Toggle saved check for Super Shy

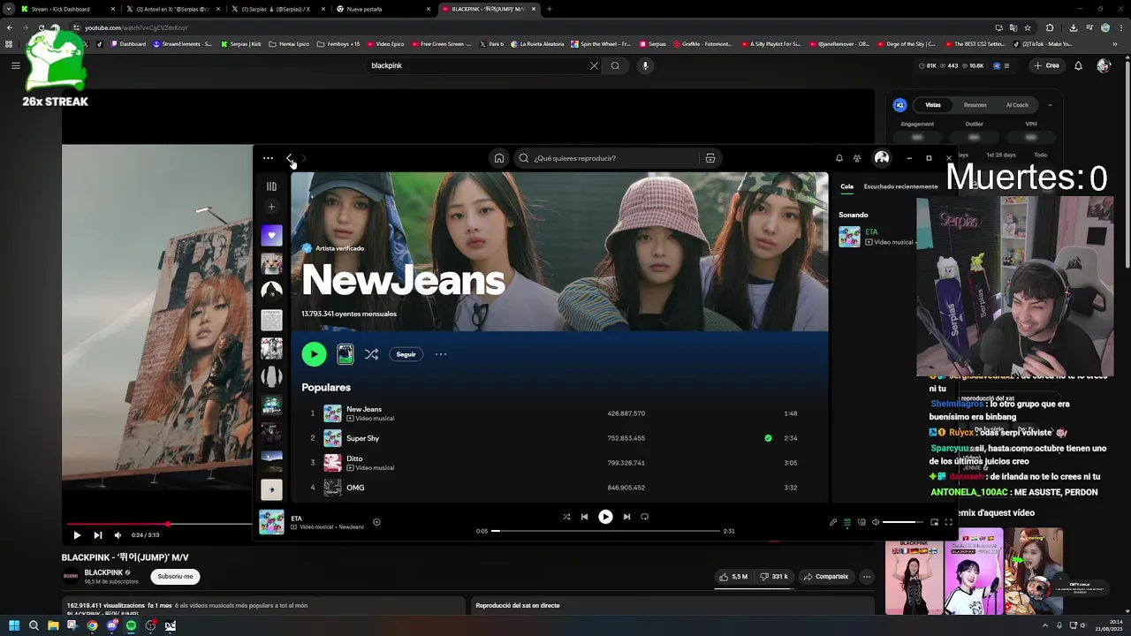tap(768, 438)
